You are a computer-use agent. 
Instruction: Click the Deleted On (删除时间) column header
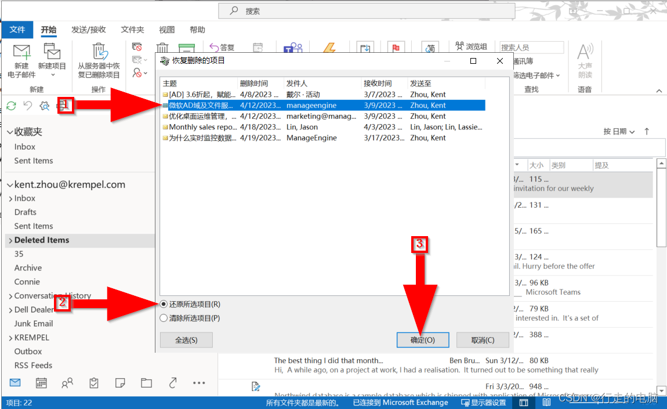pos(260,84)
